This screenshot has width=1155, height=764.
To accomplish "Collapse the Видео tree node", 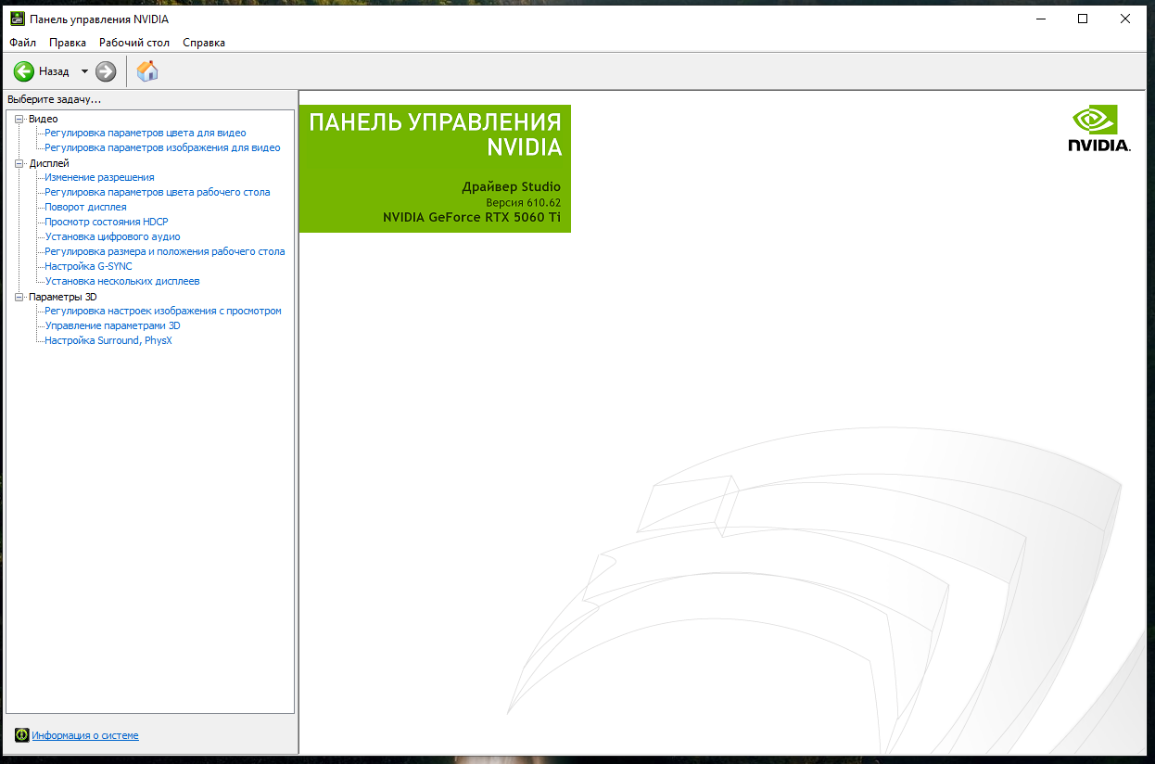I will [19, 119].
